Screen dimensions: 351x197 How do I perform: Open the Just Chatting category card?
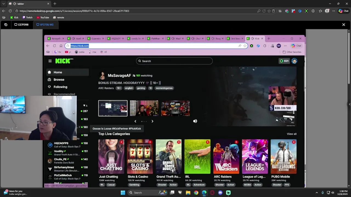click(111, 157)
